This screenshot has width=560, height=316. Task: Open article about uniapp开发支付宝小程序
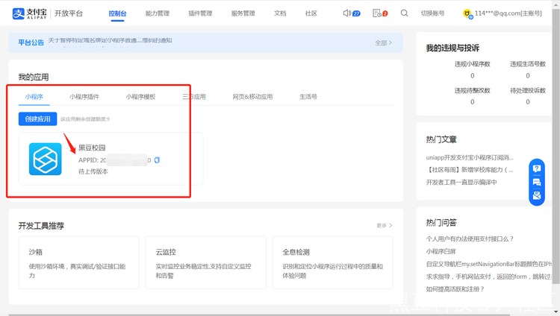pos(470,157)
